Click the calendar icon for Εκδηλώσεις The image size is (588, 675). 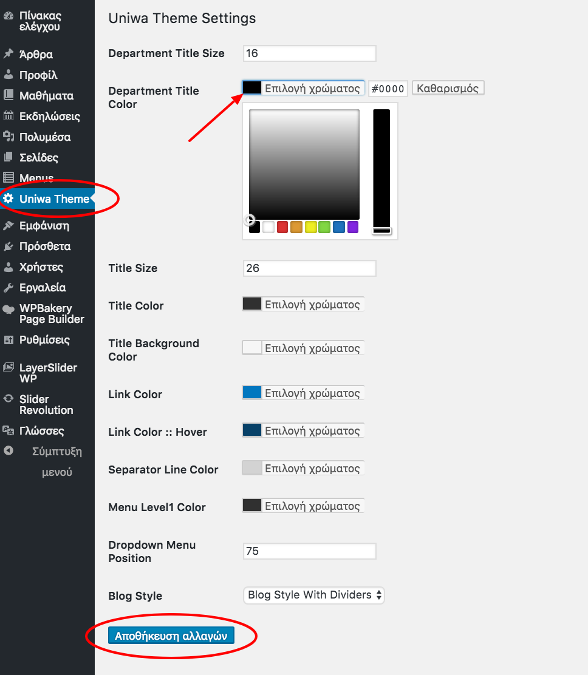[9, 116]
